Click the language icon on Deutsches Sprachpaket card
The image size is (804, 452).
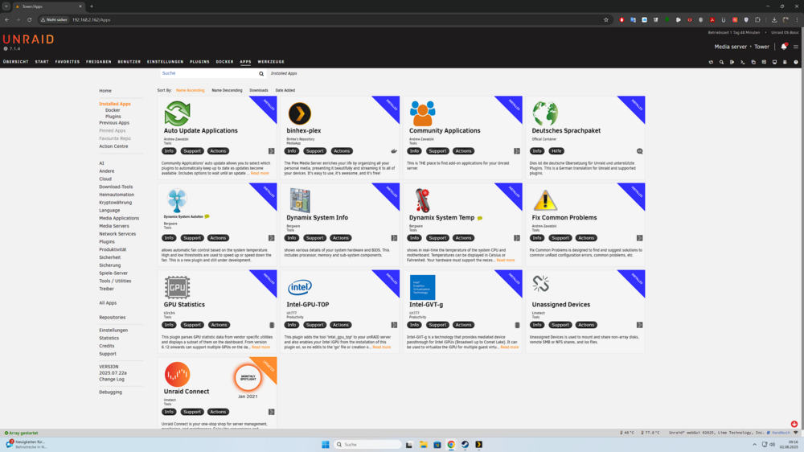(639, 151)
